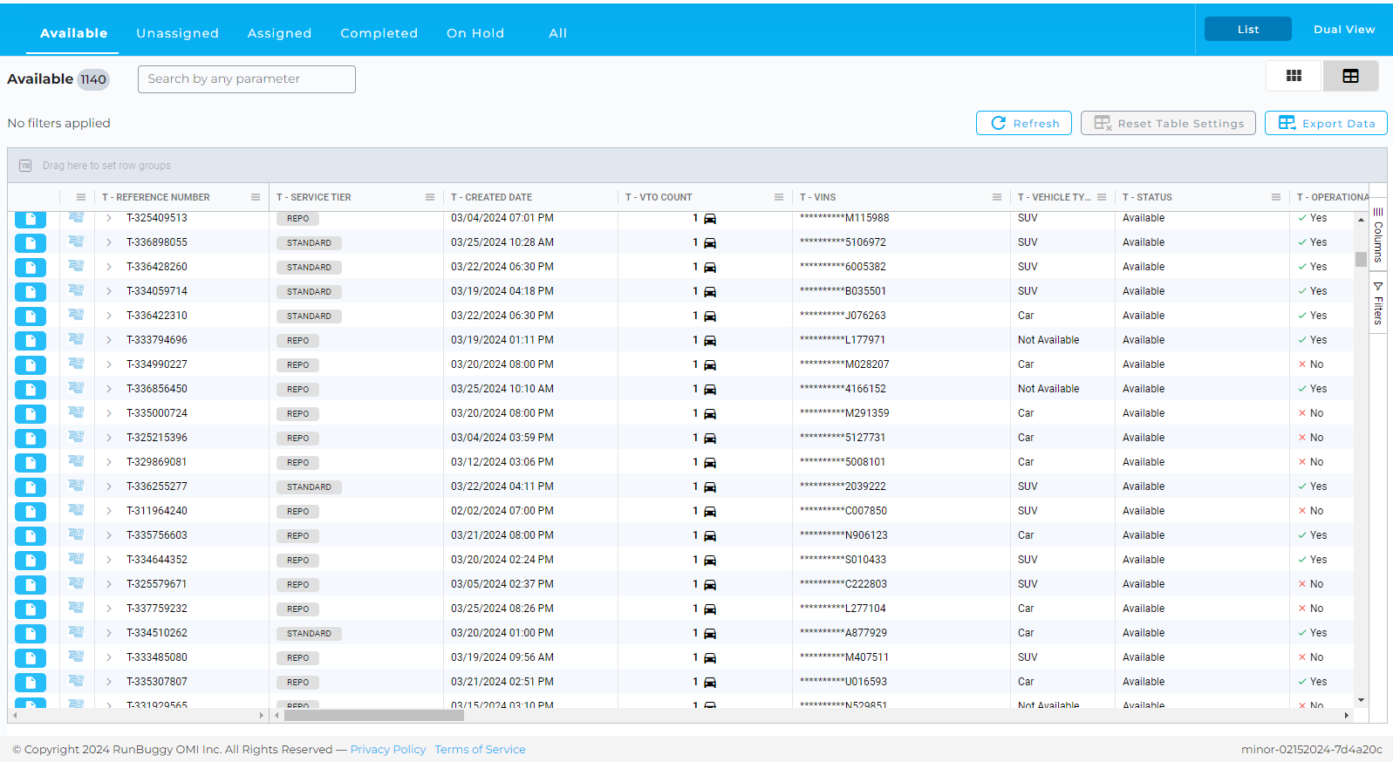Select the All tab

[558, 33]
